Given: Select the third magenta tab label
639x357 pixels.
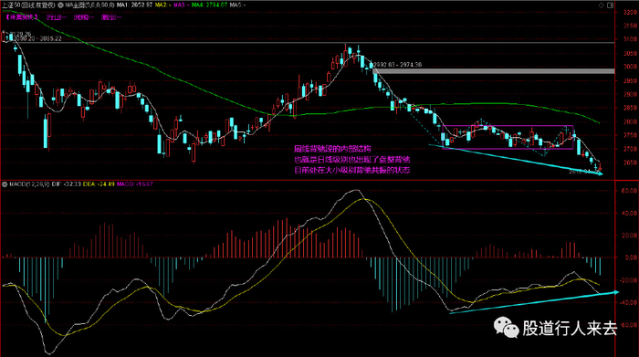Looking at the screenshot, I should (x=84, y=17).
